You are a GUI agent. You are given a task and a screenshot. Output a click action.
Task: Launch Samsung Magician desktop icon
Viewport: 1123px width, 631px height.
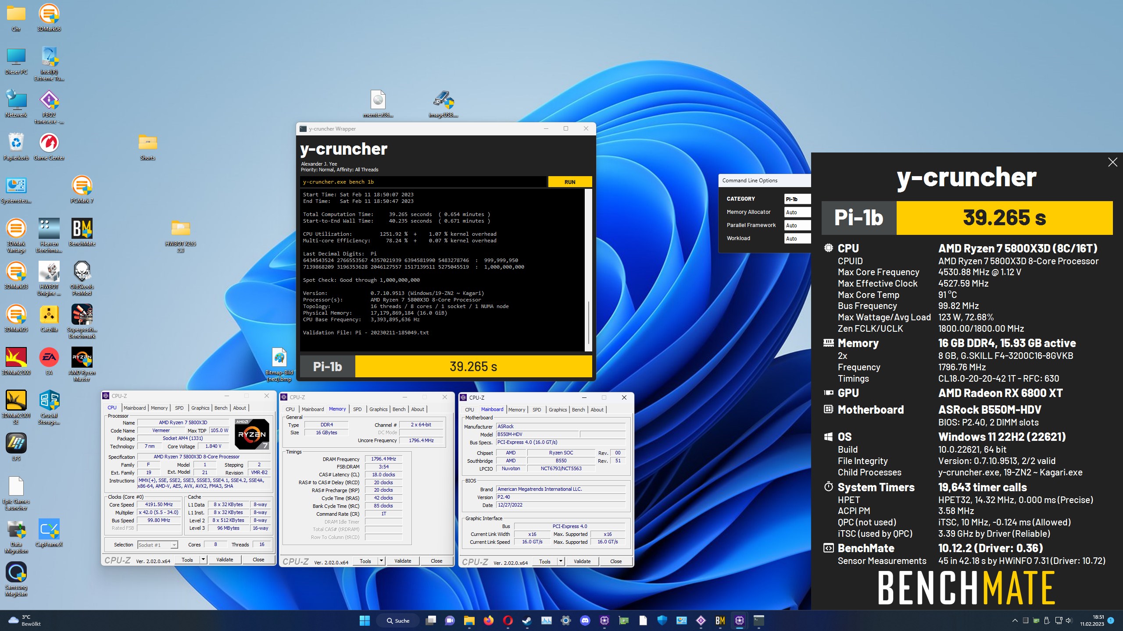point(16,579)
